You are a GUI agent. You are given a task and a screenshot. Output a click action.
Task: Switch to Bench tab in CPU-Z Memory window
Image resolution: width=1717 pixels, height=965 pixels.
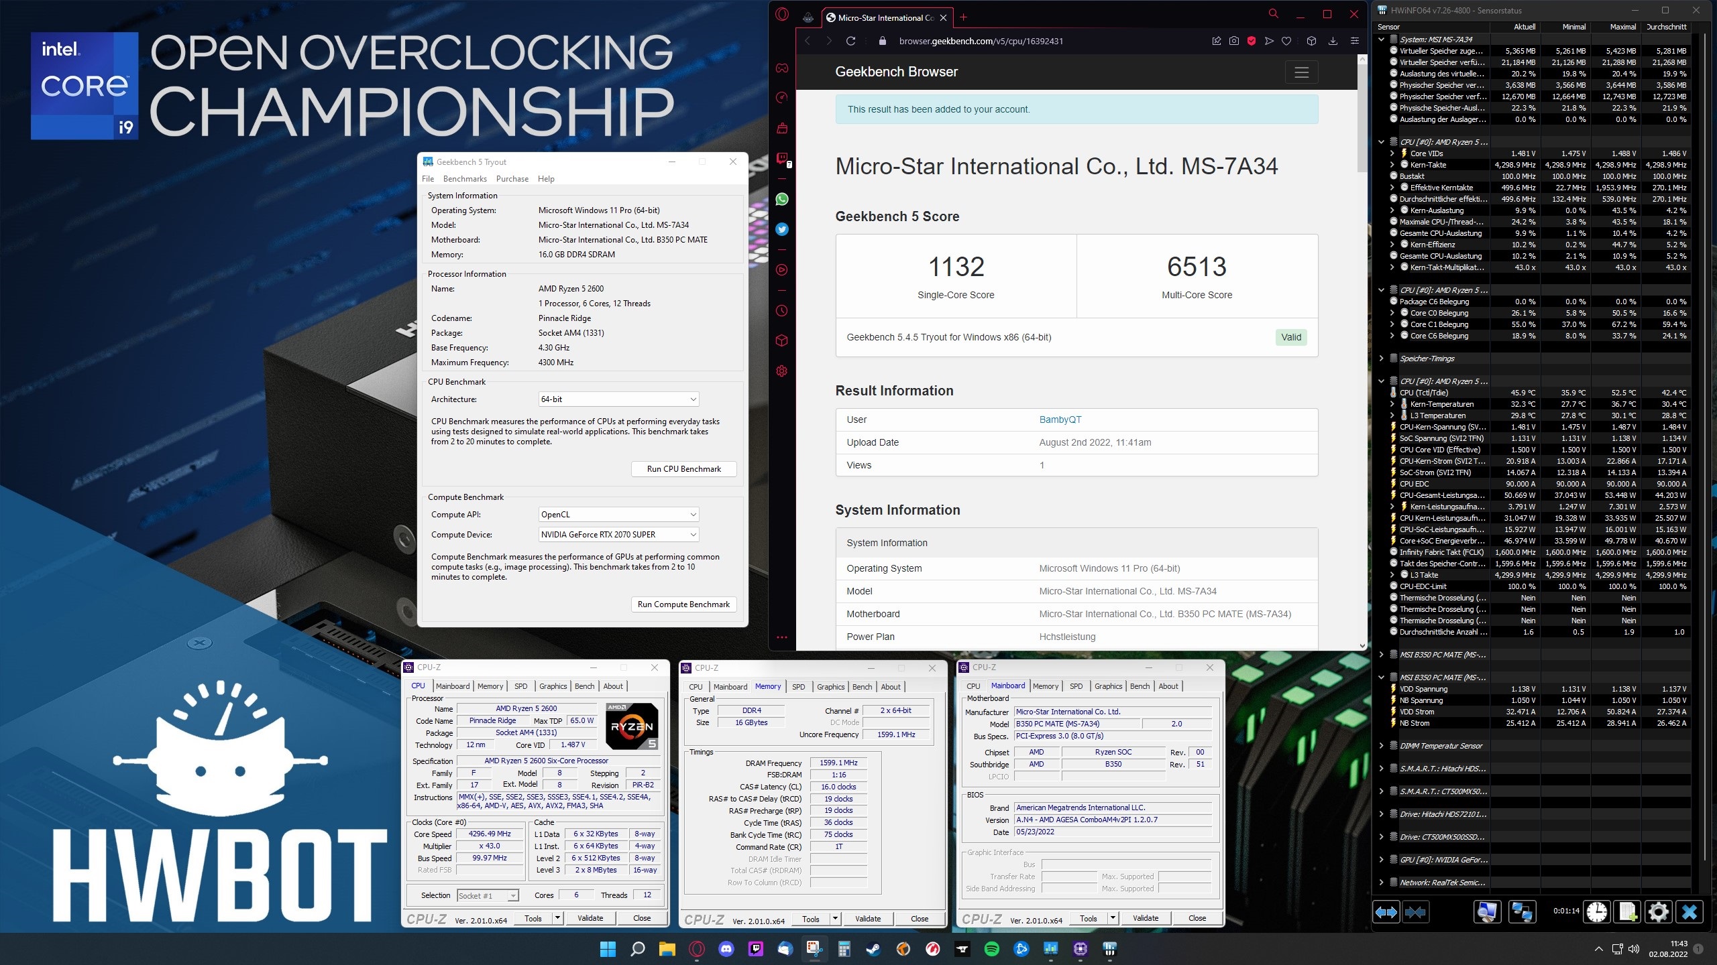863,687
